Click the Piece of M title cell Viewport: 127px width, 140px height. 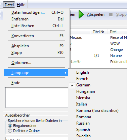119,38
